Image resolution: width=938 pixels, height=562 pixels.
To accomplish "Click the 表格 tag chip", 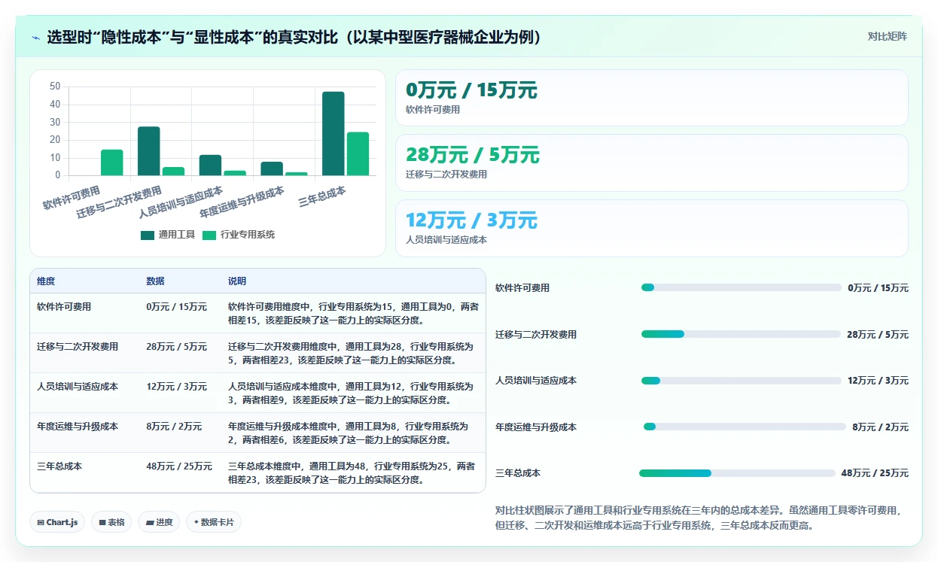I will [x=111, y=522].
